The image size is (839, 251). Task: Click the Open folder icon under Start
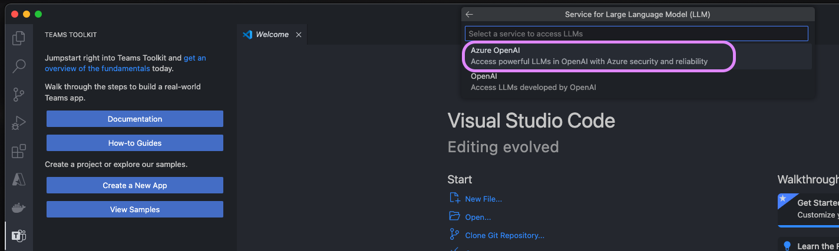[x=454, y=216]
